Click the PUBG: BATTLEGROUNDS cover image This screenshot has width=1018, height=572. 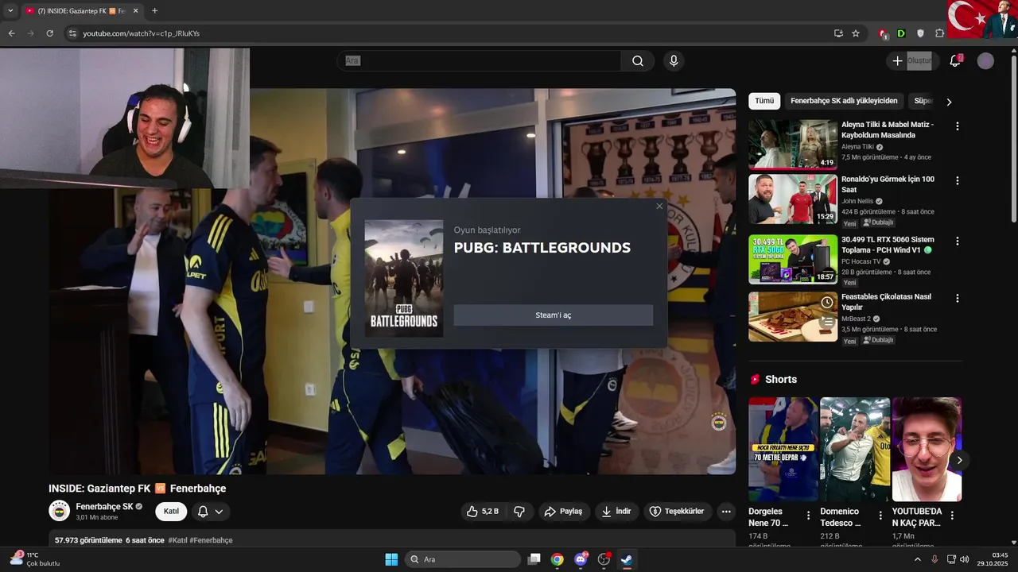[x=404, y=278]
